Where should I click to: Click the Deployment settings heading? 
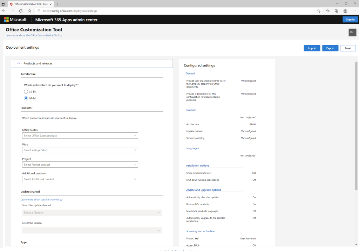click(22, 47)
